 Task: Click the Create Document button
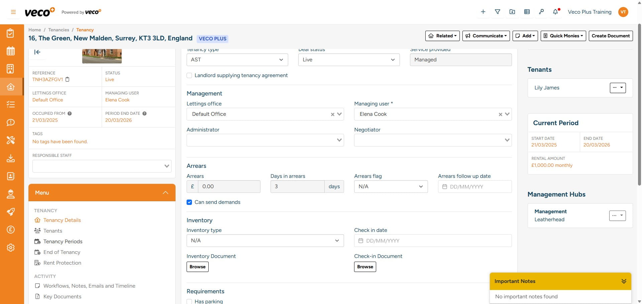pyautogui.click(x=610, y=36)
